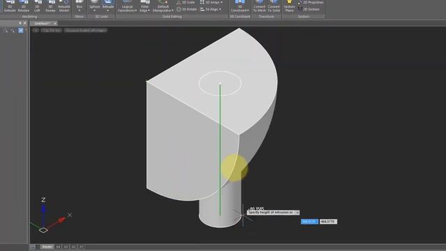
Task: Switch to the A2 layout tab
Action: (74, 247)
